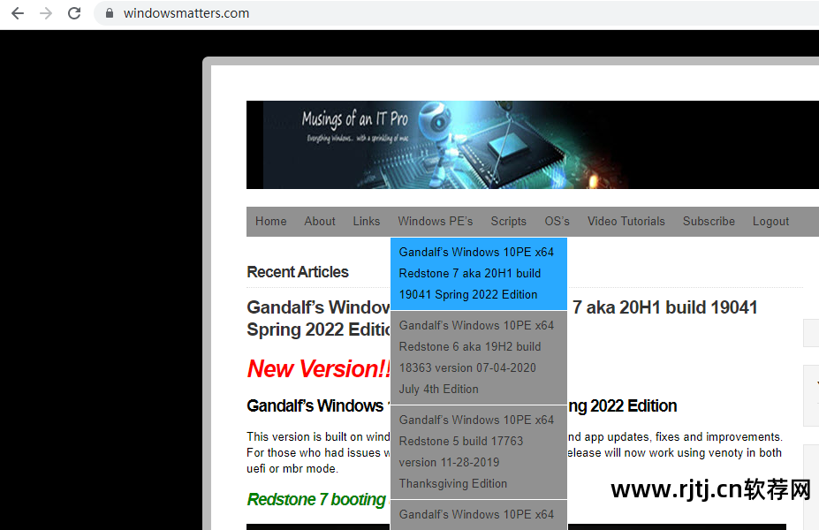
Task: Open the About menu item
Action: [320, 222]
